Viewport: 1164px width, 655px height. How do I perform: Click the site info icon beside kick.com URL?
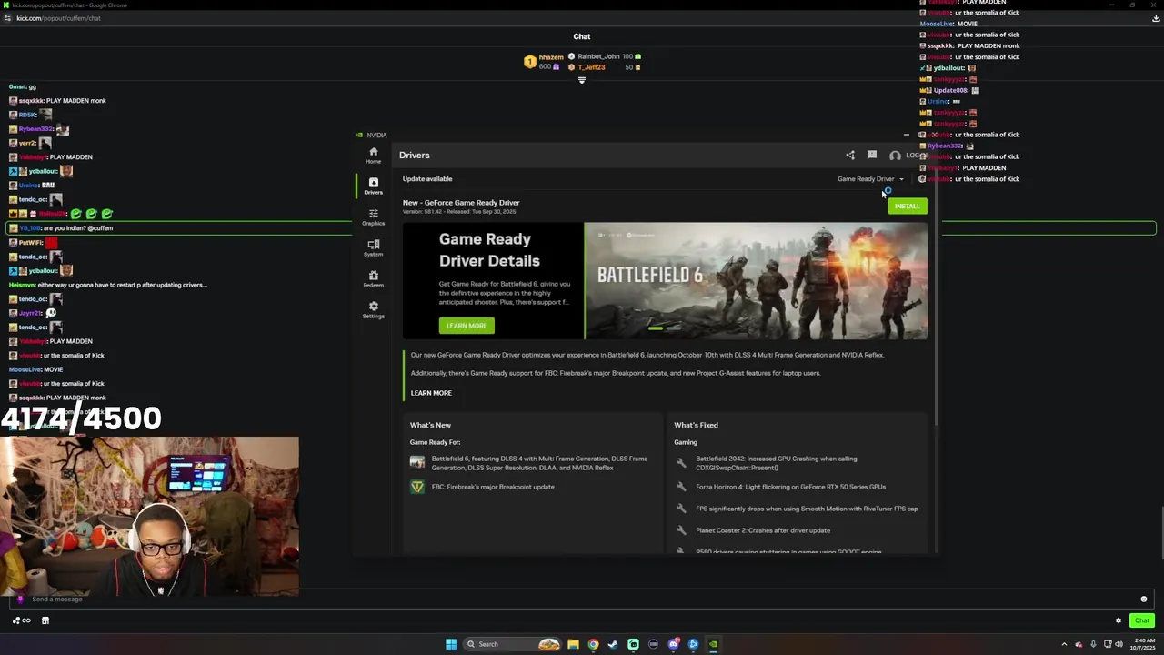coord(8,18)
